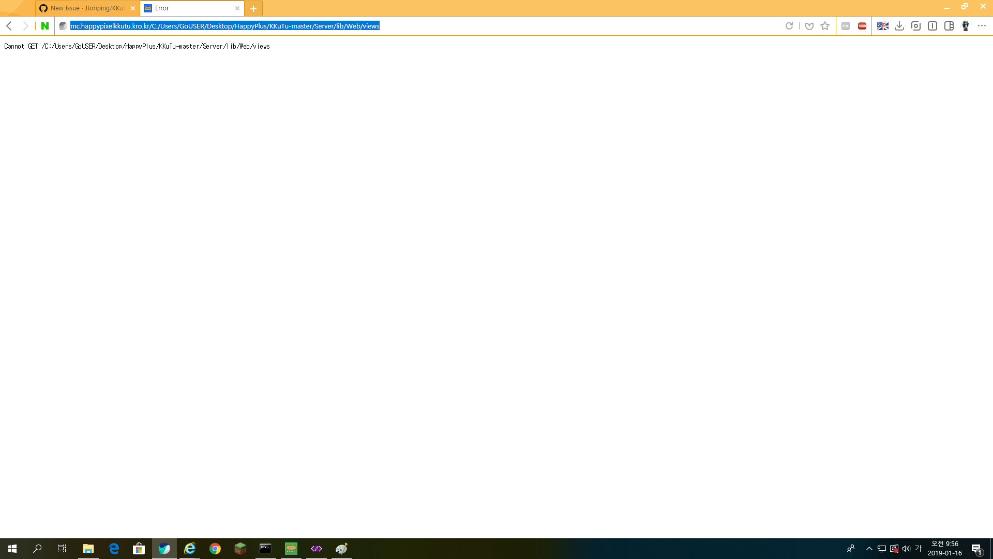Bookmark this page with the star icon
Image resolution: width=993 pixels, height=559 pixels.
tap(825, 26)
